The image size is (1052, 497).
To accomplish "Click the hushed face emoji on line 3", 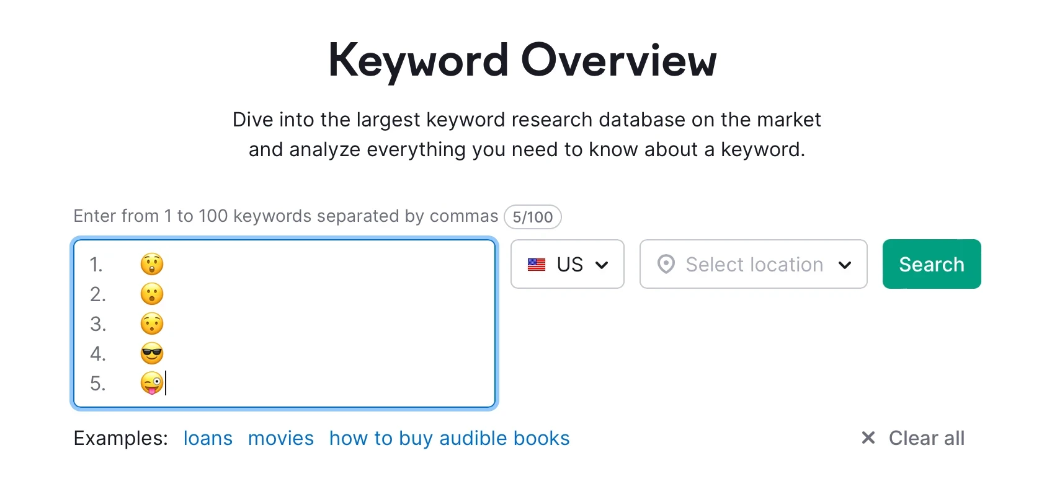I will [x=152, y=323].
